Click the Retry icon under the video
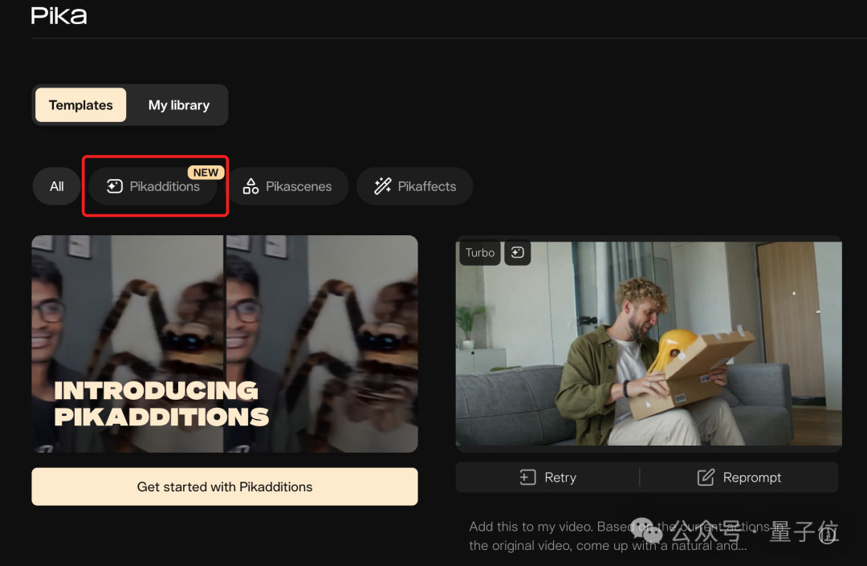Image resolution: width=867 pixels, height=566 pixels. pos(527,477)
